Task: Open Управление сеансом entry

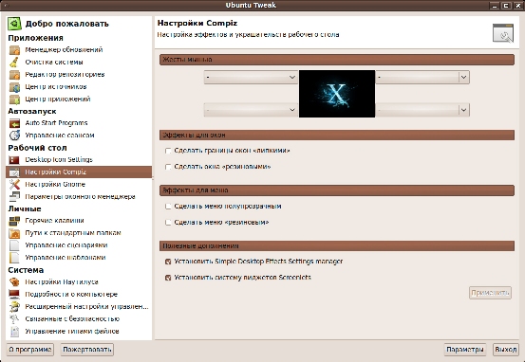Action: [60, 136]
